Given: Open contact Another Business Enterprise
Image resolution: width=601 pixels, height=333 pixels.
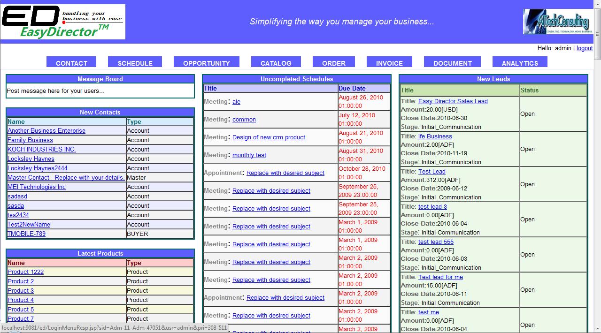Looking at the screenshot, I should 46,131.
